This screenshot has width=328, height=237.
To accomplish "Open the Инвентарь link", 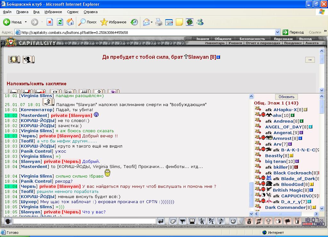I will pyautogui.click(x=215, y=43).
